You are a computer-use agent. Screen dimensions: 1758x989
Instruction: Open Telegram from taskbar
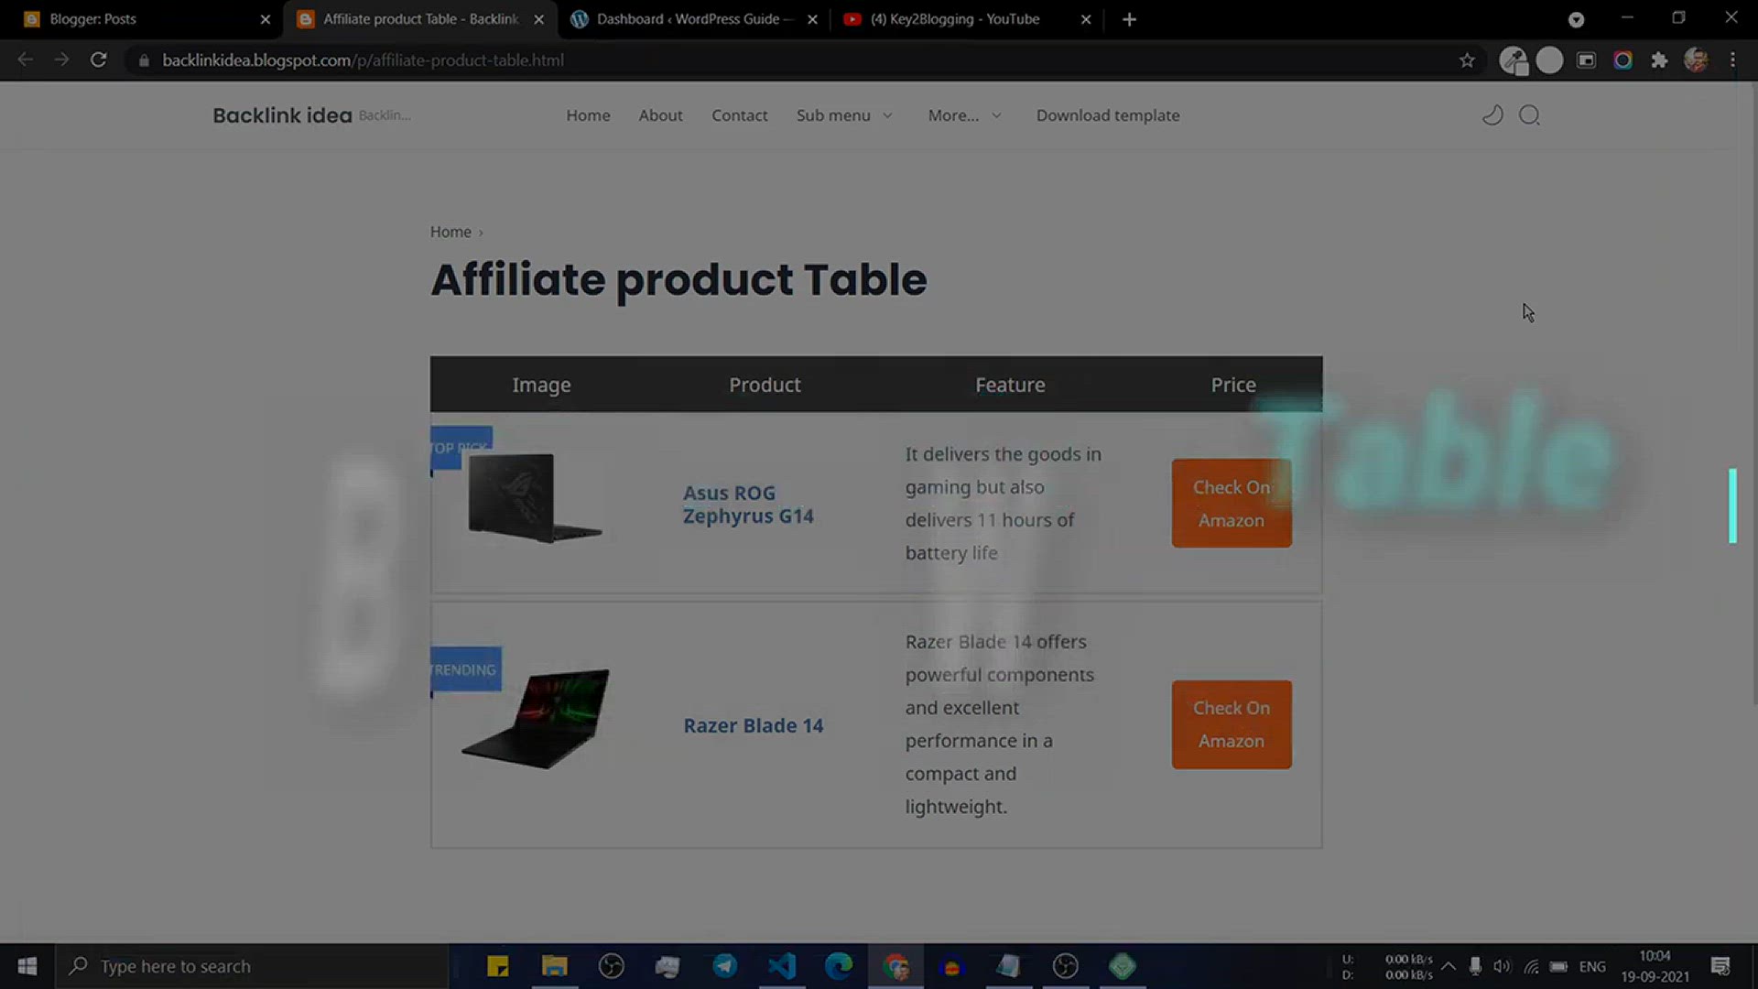725,966
